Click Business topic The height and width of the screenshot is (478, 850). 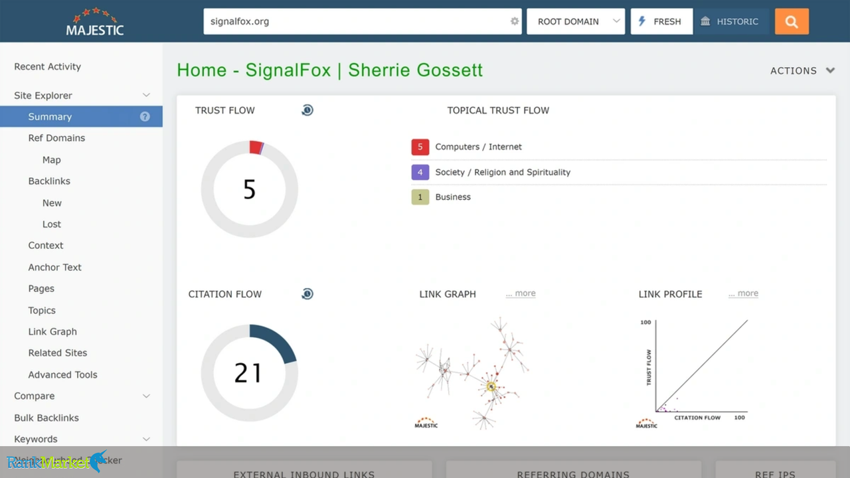point(453,197)
